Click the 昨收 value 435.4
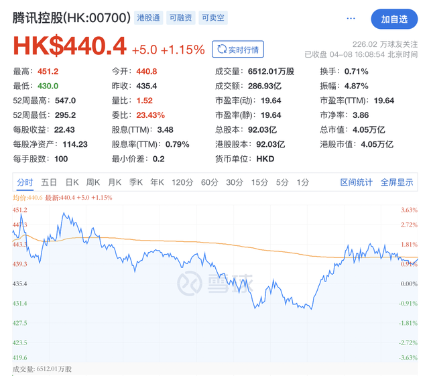429x376 pixels. (147, 86)
